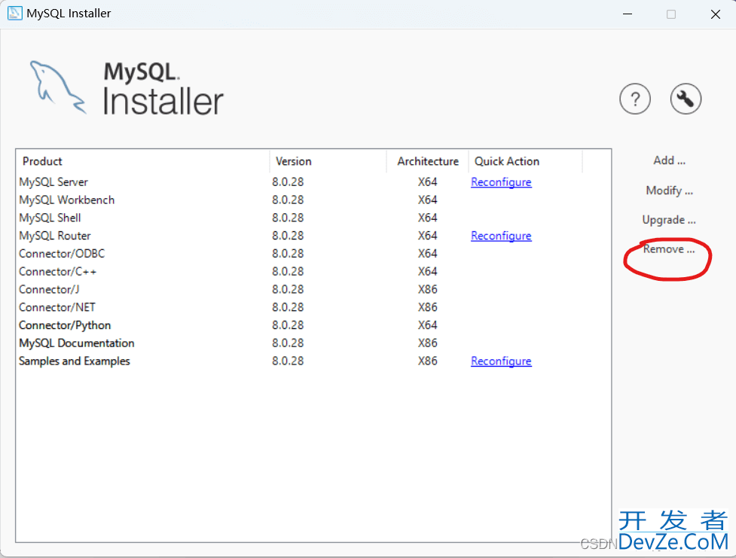
Task: Select the Connector/C++ row
Action: [313, 271]
